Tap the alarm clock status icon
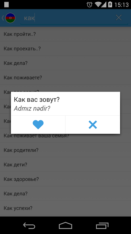 (x=90, y=4)
